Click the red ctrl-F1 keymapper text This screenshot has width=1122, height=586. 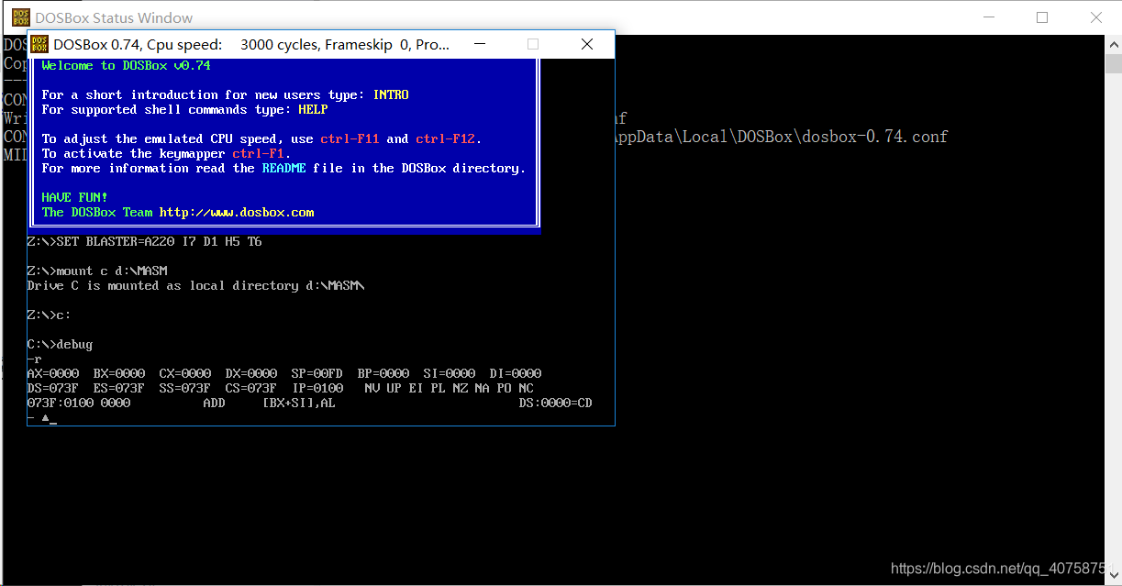click(x=258, y=153)
